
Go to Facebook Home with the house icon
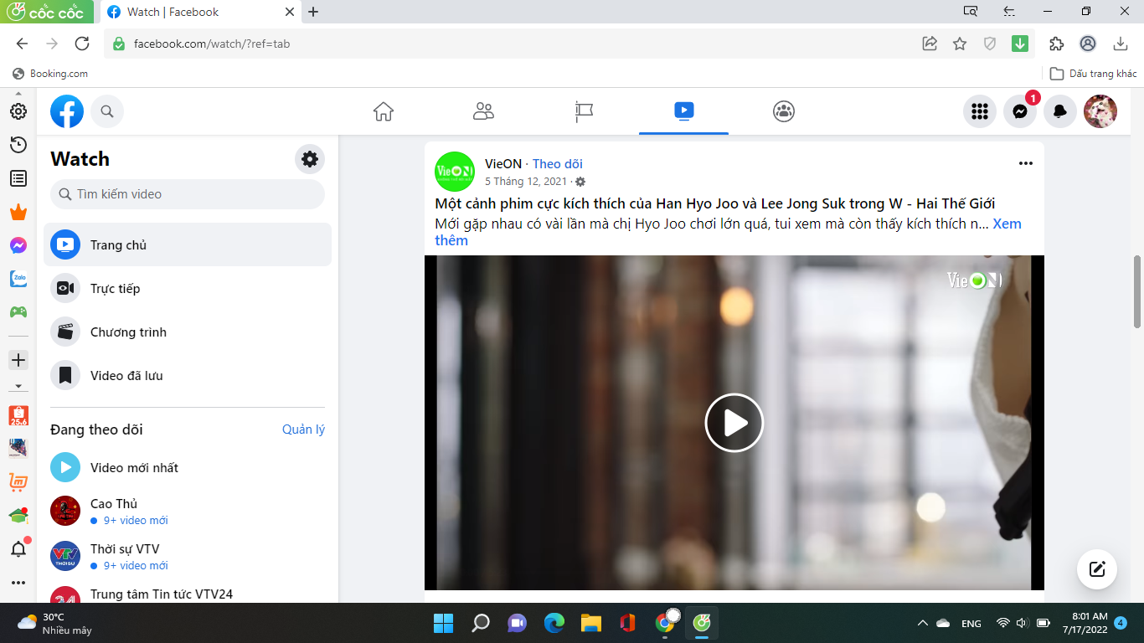(383, 111)
